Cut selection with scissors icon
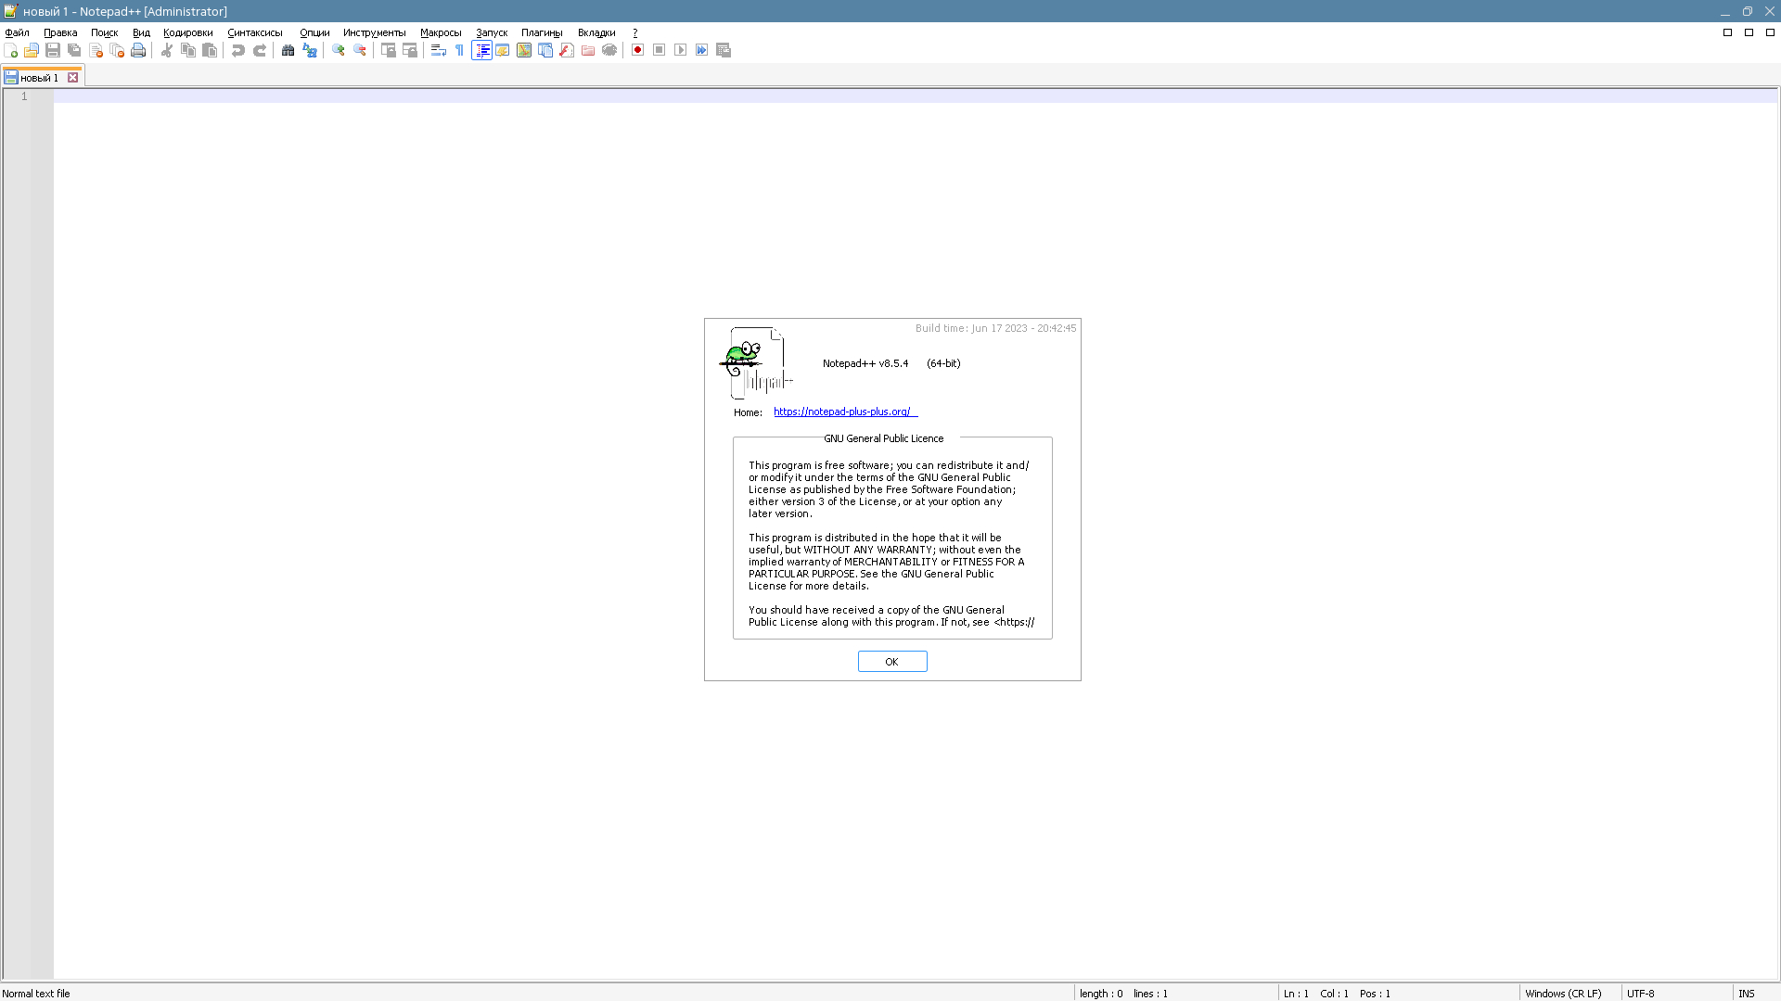This screenshot has width=1781, height=1001. [167, 50]
